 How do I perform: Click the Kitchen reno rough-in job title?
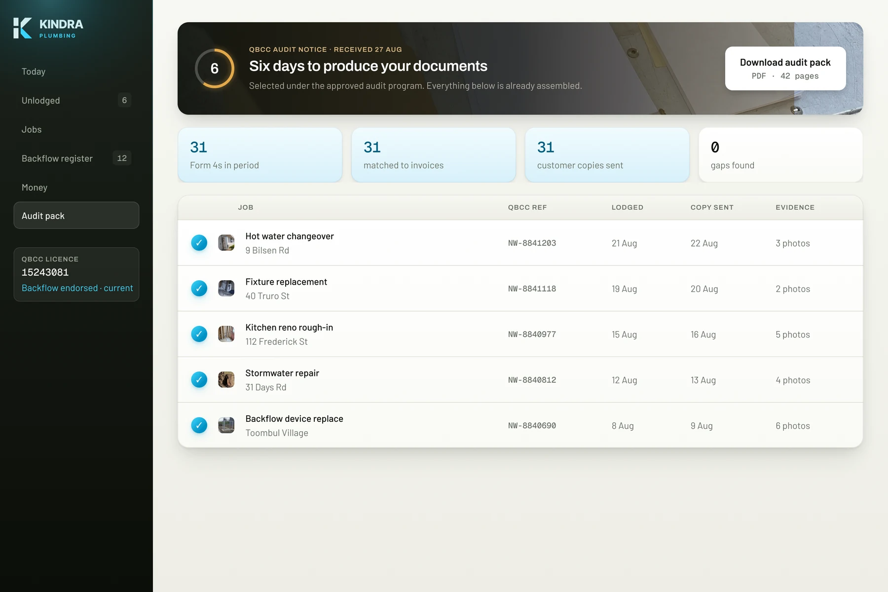click(x=289, y=328)
